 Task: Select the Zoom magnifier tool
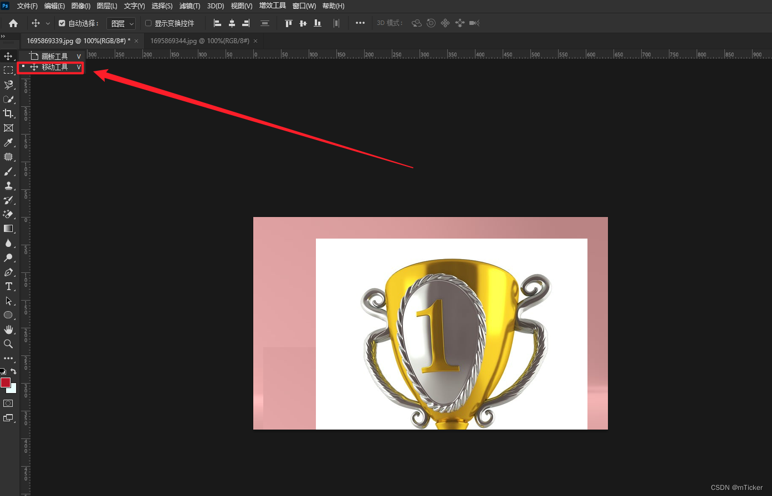pos(8,344)
